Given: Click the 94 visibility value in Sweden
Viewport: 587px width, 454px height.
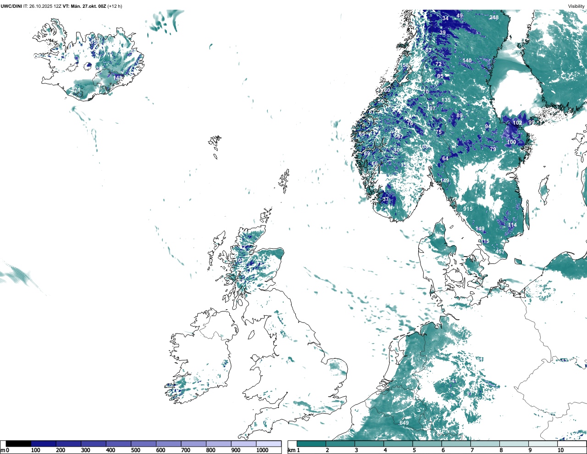Looking at the screenshot, I should (488, 127).
